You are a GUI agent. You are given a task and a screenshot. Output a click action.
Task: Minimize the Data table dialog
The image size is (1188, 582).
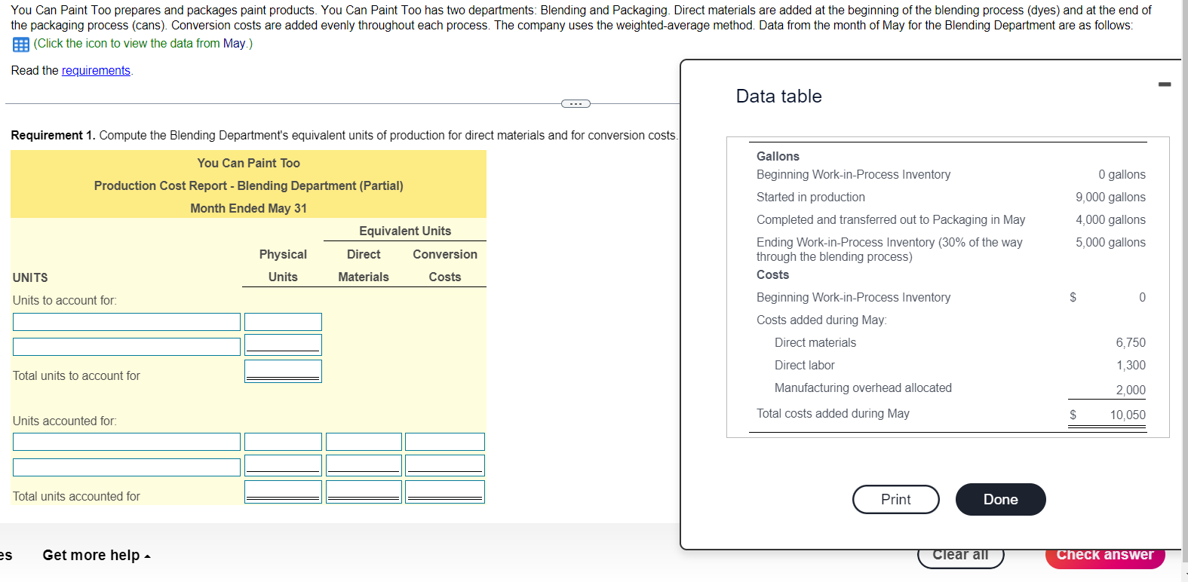click(x=1165, y=84)
